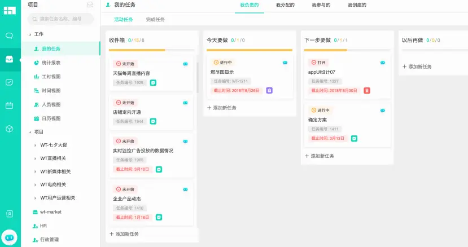This screenshot has height=247, width=468.
Task: Collapse the 工作 section
Action: click(x=30, y=34)
